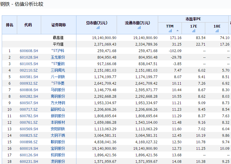Image resolution: width=231 pixels, height=164 pixels.
Task: Select 马钢股份 total cap 3,146,779.48
Action: pyautogui.click(x=105, y=90)
